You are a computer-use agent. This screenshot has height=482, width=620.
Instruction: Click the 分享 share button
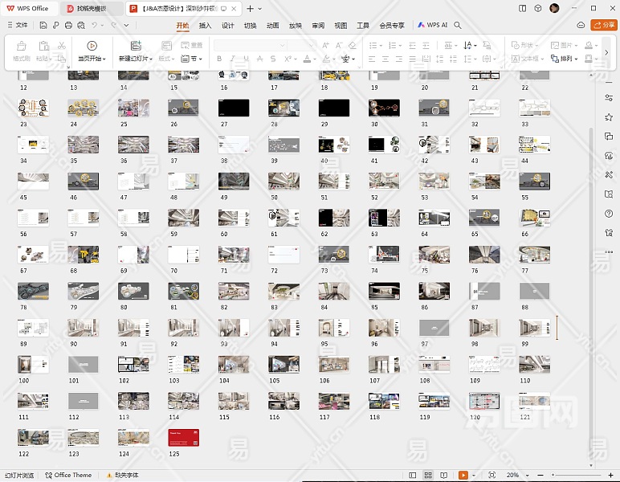(x=603, y=25)
